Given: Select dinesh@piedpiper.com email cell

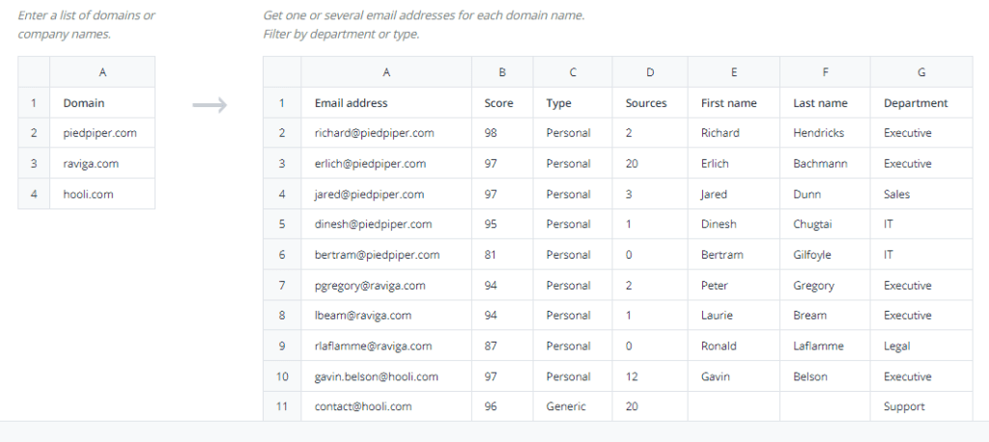Looking at the screenshot, I should pos(386,224).
